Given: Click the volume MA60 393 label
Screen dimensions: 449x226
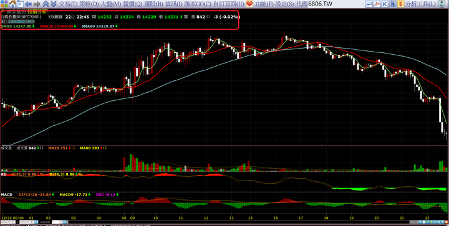Looking at the screenshot, I should tap(89, 148).
